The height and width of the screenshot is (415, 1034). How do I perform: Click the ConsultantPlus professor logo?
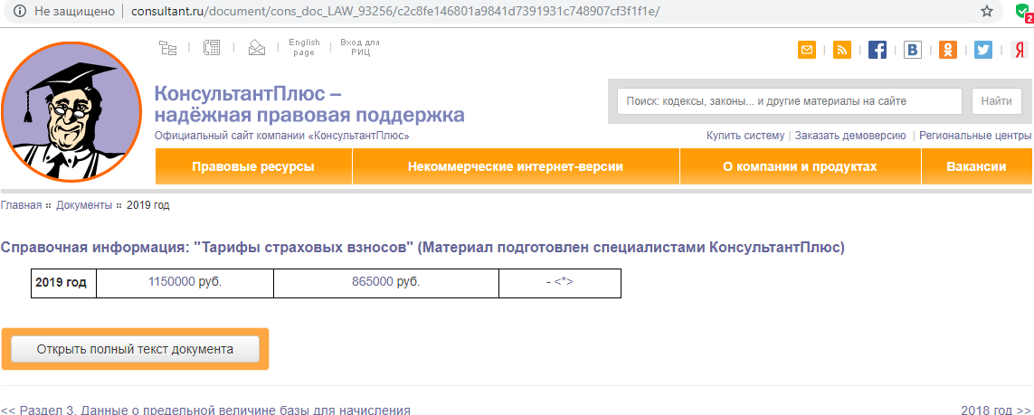coord(71,111)
